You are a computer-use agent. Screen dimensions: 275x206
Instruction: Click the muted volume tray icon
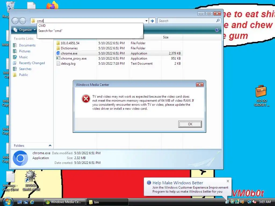255,202
